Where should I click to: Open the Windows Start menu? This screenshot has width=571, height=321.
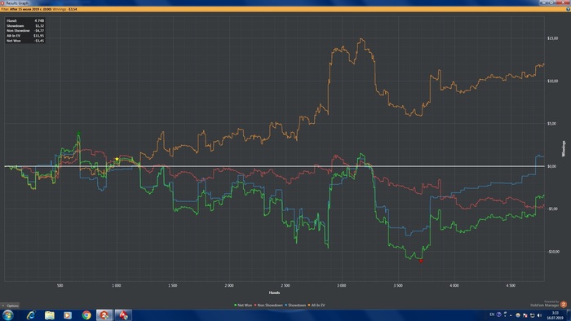[7, 314]
